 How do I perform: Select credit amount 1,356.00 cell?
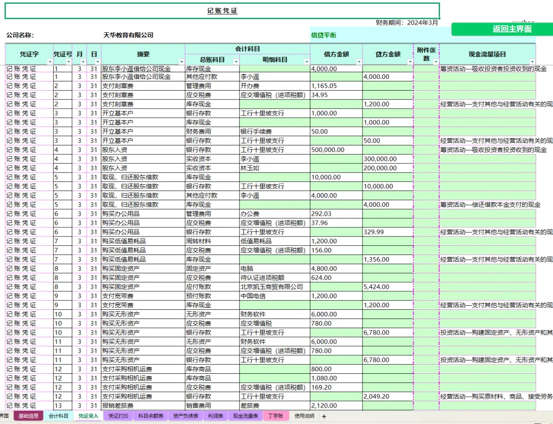tap(388, 259)
